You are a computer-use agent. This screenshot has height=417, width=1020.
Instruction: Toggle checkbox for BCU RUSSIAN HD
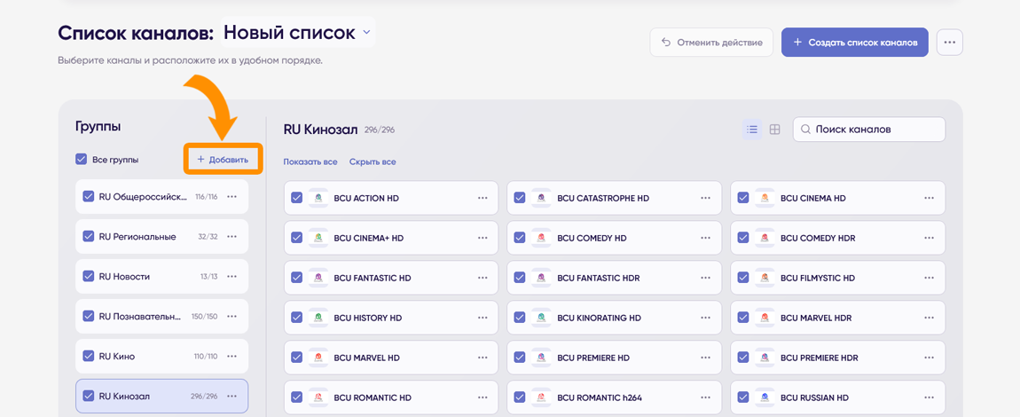(x=743, y=397)
